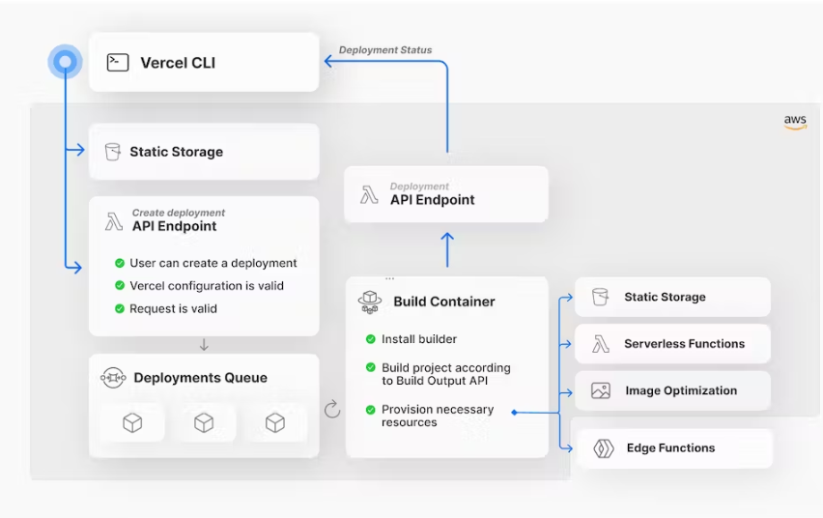Click the Deployment API Endpoint box title
Screen dimensions: 823x518
tap(432, 200)
